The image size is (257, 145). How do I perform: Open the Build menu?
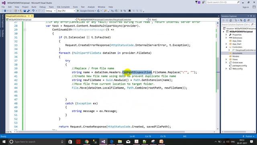34,7
